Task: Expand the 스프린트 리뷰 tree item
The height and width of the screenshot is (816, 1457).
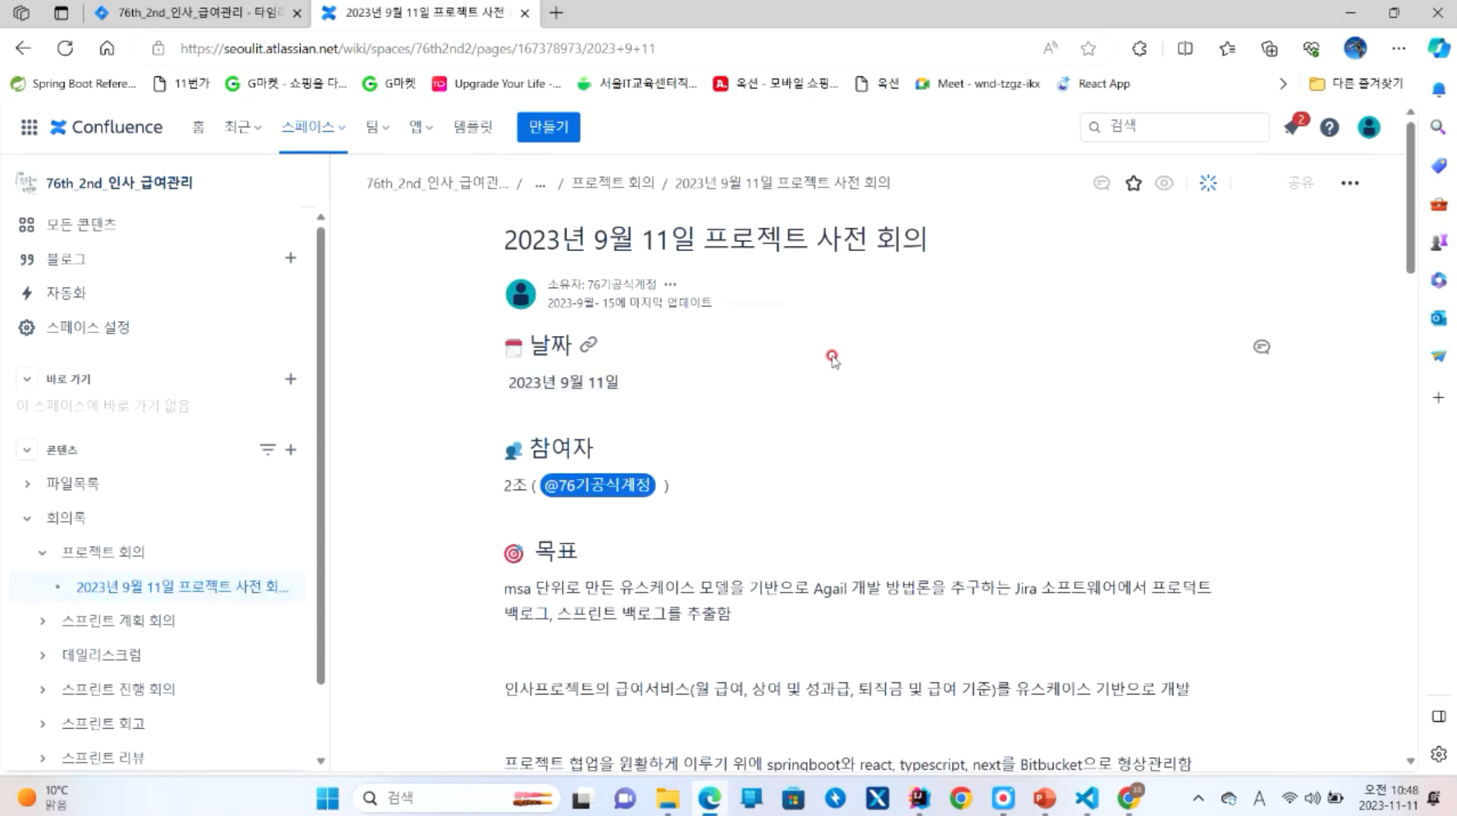Action: tap(42, 758)
